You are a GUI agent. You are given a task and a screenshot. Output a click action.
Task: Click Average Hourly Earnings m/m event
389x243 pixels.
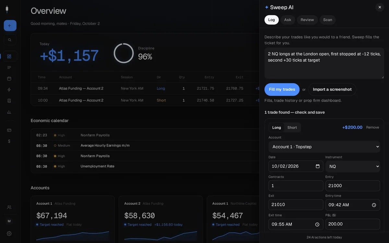[145, 145]
